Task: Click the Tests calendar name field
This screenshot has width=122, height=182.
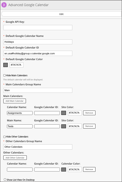Action: point(20,126)
